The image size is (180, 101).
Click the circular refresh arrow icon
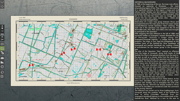click(2, 72)
